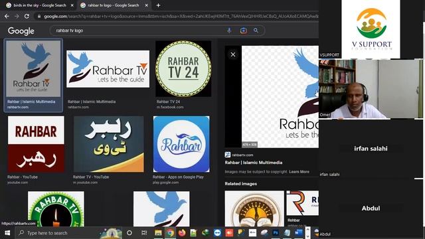The image size is (425, 239).
Task: Click Rahbar - YouTube caption link
Action: tap(23, 177)
